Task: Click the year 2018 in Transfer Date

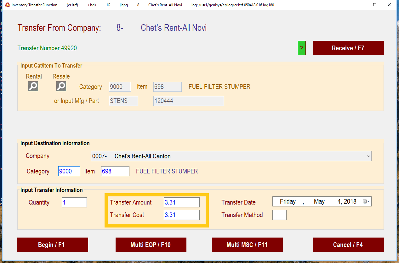Action: [350, 202]
